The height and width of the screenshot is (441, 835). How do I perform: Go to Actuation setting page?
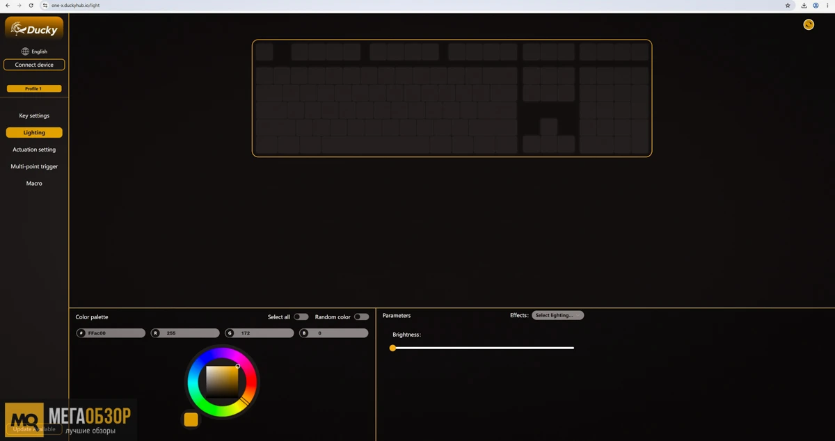click(34, 150)
